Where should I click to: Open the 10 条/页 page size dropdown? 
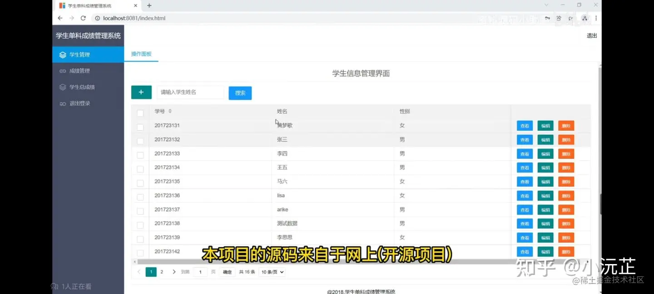272,272
